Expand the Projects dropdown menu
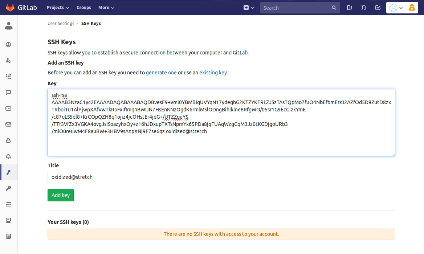This screenshot has width=424, height=254. coord(58,8)
